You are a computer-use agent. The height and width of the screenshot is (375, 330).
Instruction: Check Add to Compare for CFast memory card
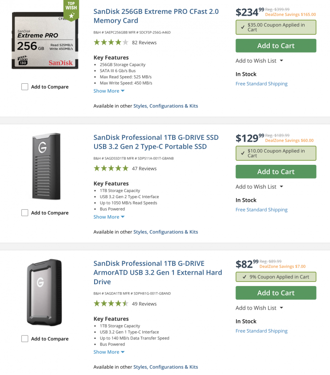click(25, 87)
